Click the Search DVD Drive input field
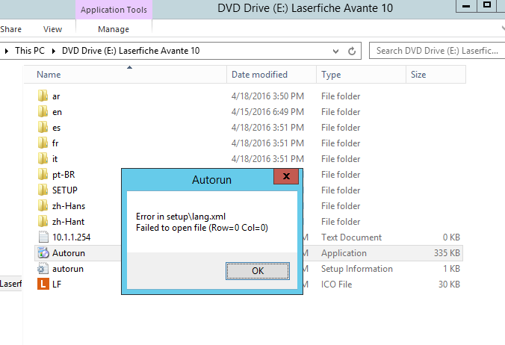This screenshot has height=345, width=505. coord(437,51)
